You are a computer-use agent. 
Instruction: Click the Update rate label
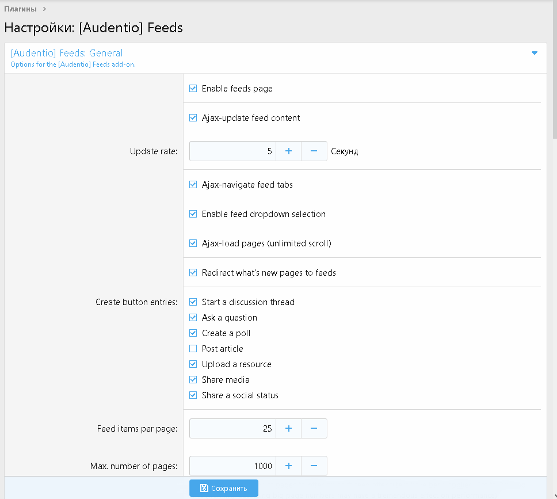(154, 151)
